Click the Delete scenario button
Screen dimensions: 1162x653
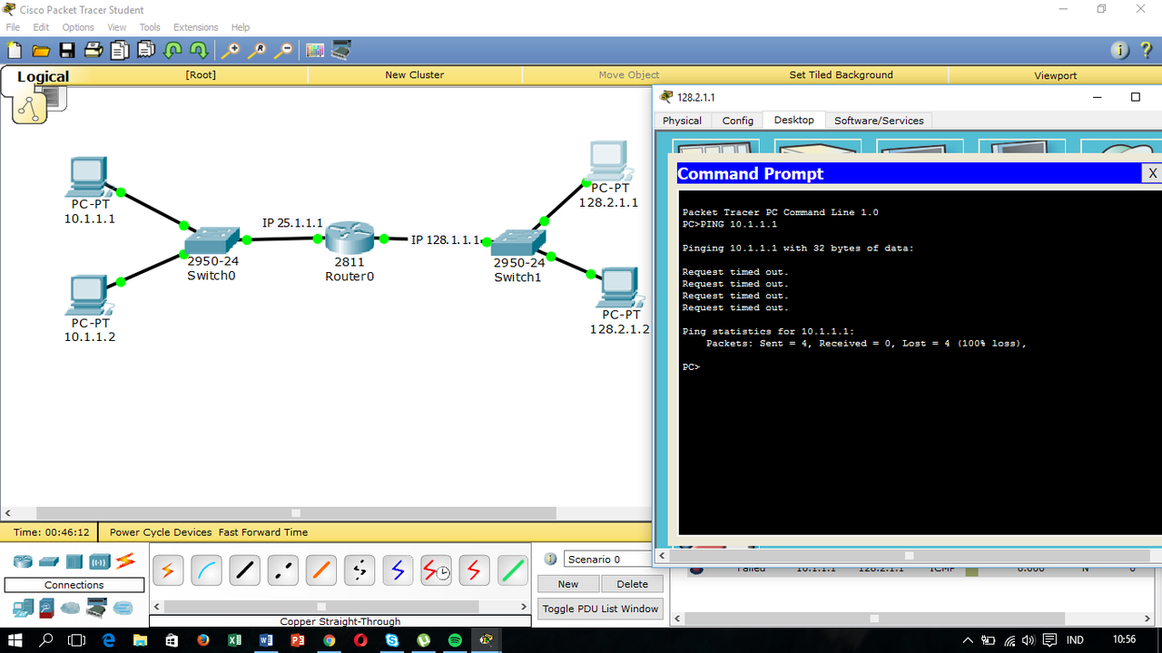(633, 584)
